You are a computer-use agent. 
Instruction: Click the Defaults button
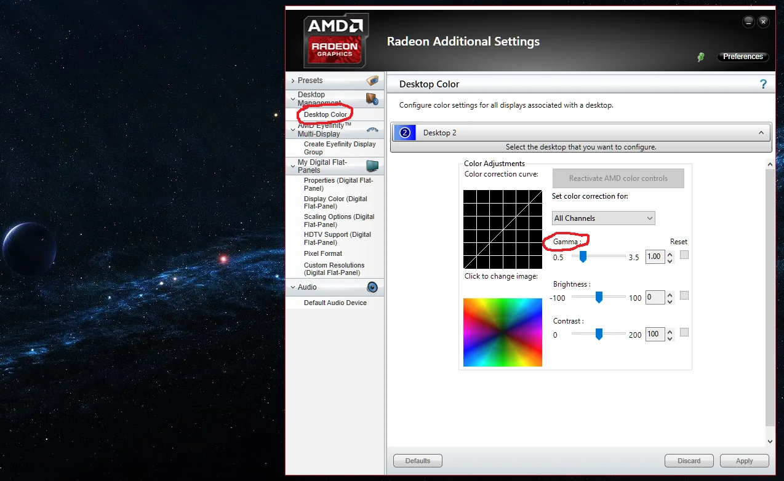coord(418,461)
